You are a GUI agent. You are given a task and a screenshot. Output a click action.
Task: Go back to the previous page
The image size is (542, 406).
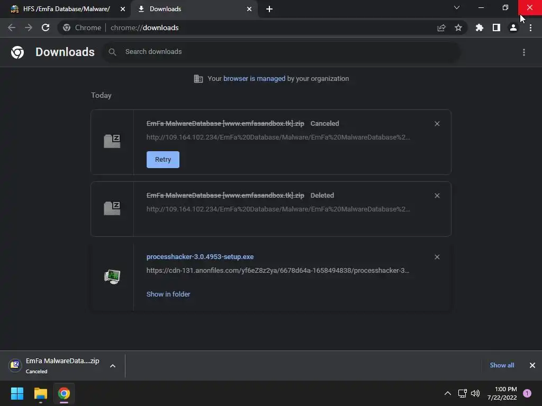[x=12, y=27]
